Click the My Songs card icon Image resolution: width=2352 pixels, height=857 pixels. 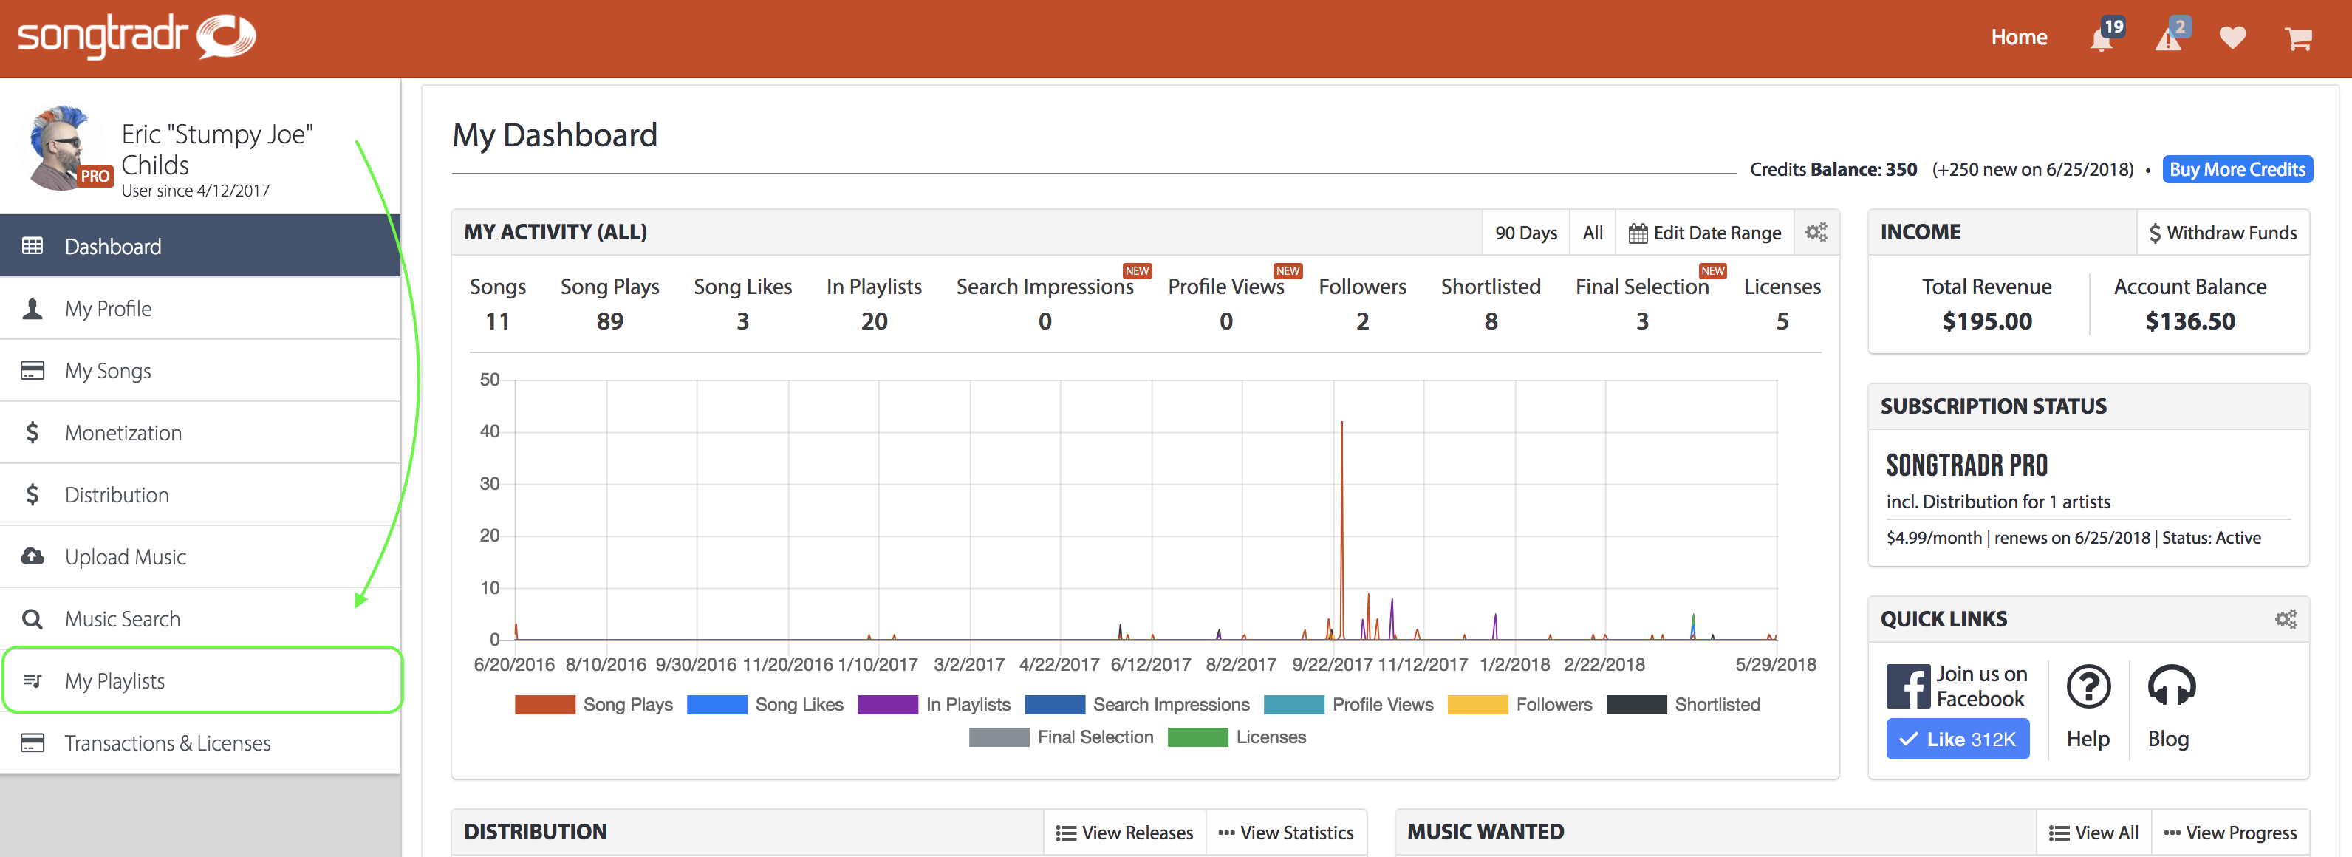pos(33,370)
